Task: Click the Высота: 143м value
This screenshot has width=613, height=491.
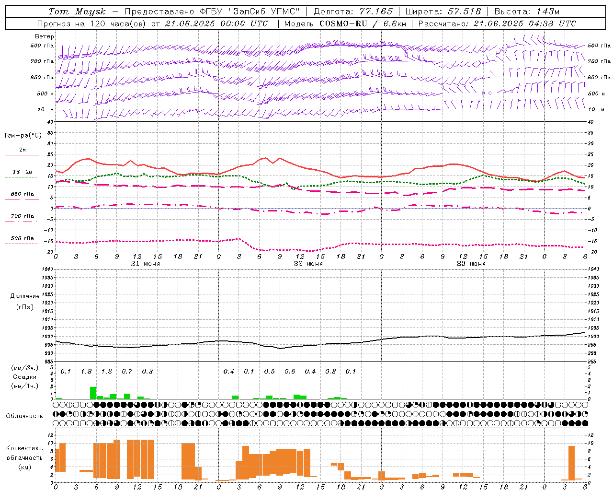Action: 527,12
